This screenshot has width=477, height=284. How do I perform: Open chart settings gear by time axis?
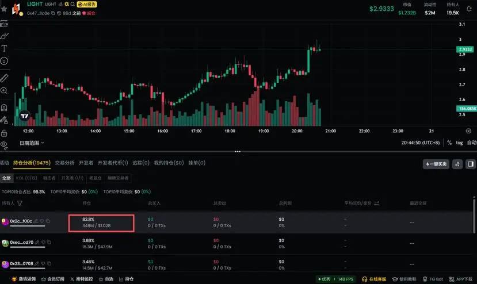468,131
